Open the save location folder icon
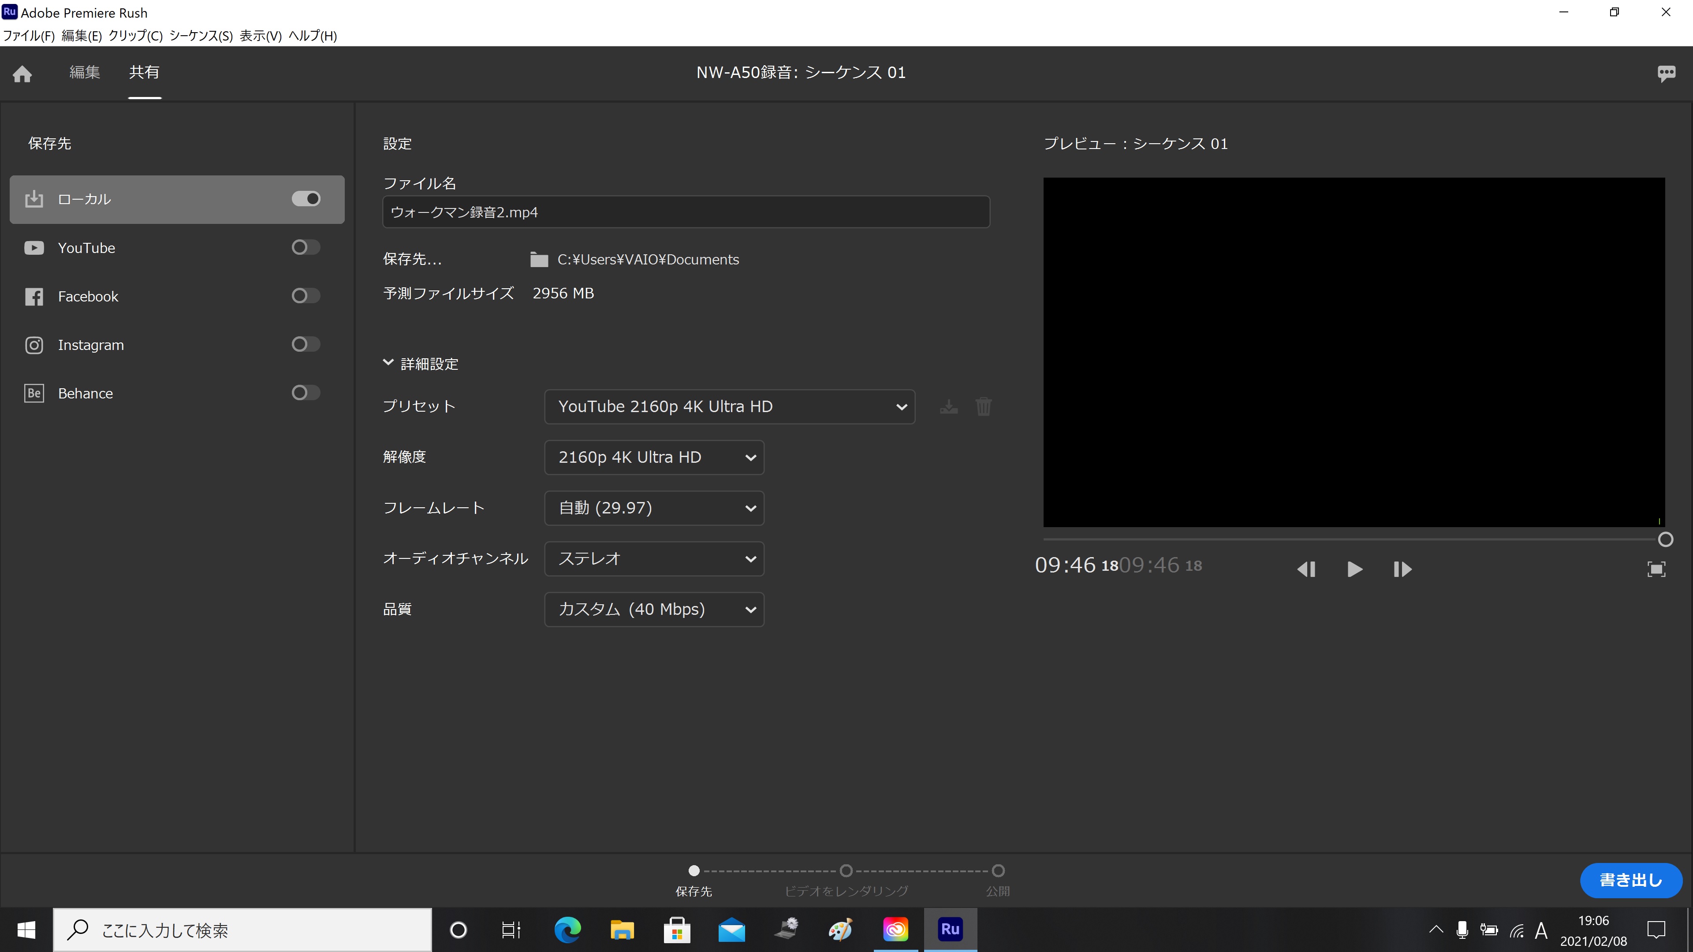Screen dimensions: 1693x952 (x=539, y=260)
